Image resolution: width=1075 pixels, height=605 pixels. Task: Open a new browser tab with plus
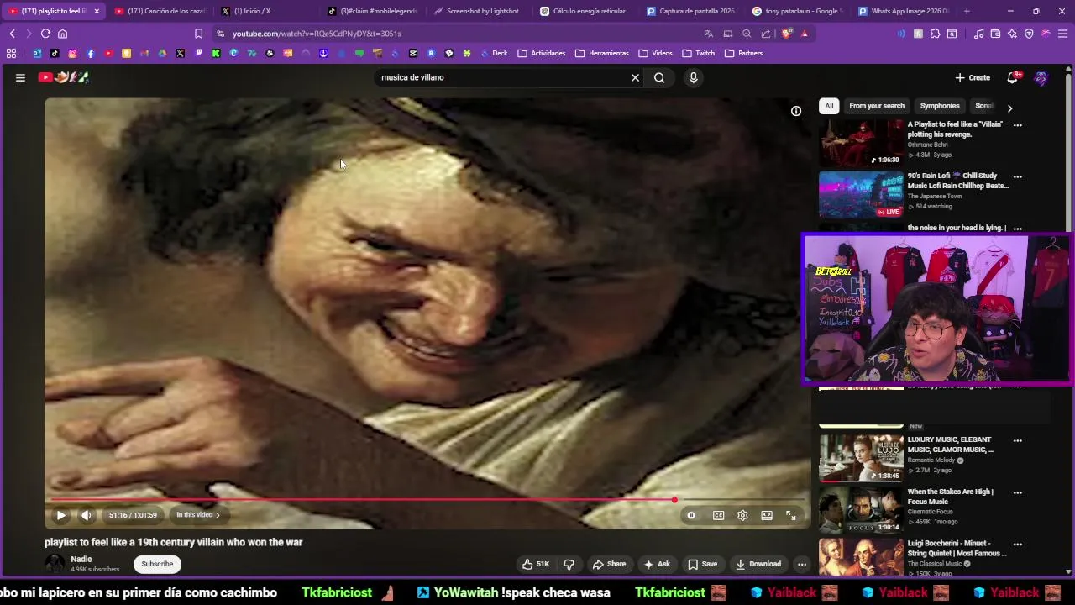[x=967, y=11]
